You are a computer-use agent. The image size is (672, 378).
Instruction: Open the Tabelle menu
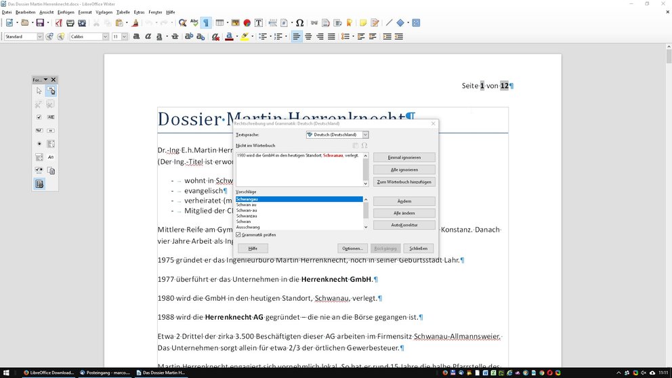[x=123, y=12]
